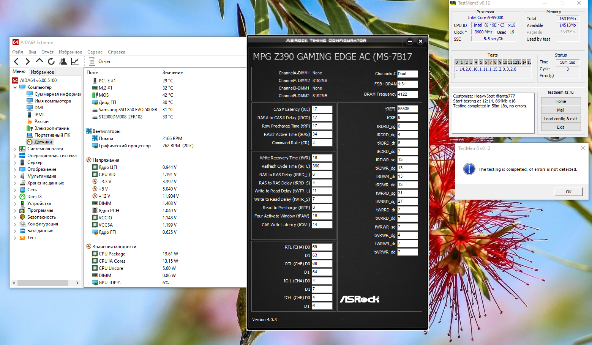Viewport: 592px width, 345px height.
Task: Close the ASRock Timing Configurator window
Action: [420, 41]
